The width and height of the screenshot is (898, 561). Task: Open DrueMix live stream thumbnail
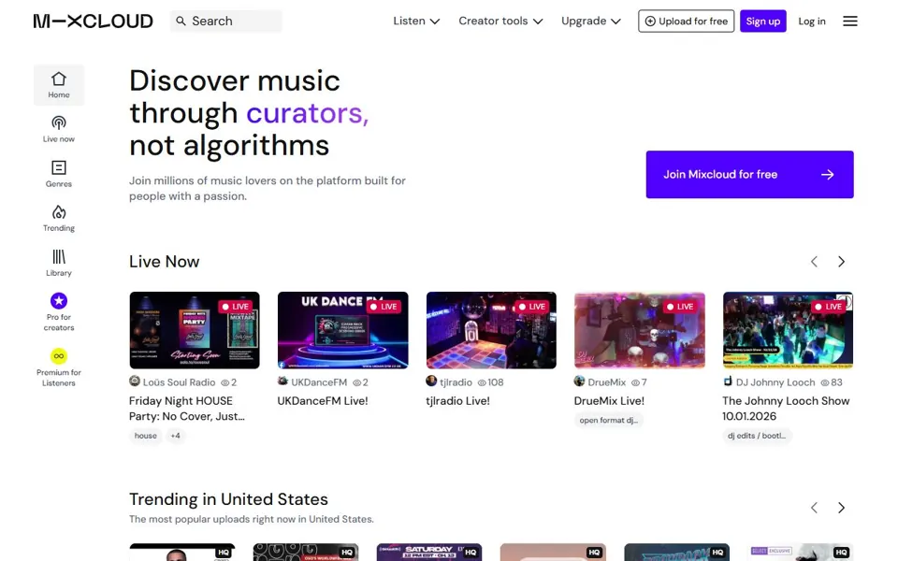(x=639, y=330)
